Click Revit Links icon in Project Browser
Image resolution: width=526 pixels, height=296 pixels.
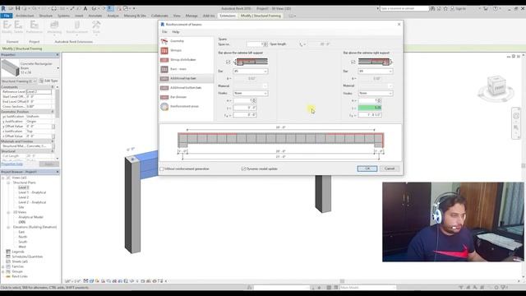point(8,276)
